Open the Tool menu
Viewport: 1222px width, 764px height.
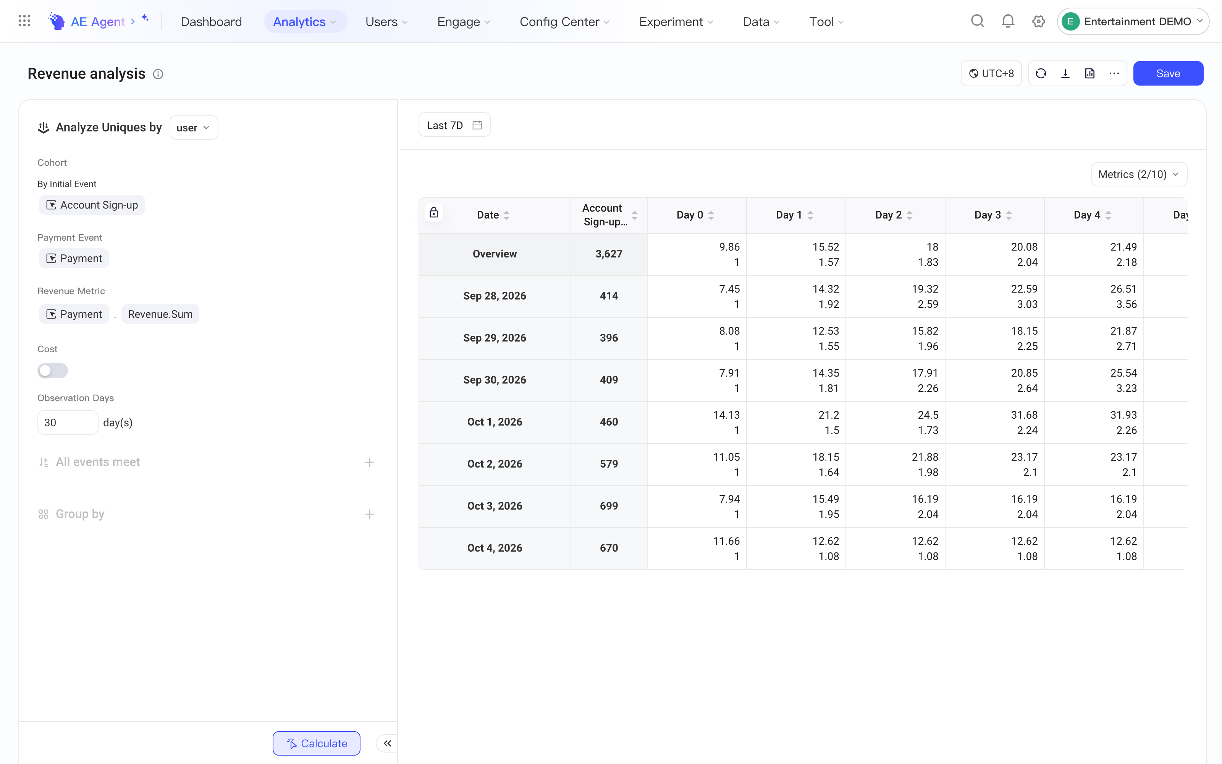[827, 22]
